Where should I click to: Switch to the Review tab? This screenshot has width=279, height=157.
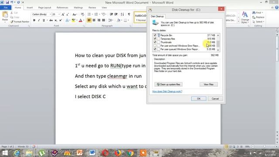(x=92, y=8)
